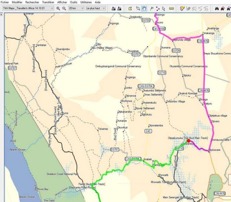Click the Otuzemba Communal Conservancy label

[x=188, y=66]
